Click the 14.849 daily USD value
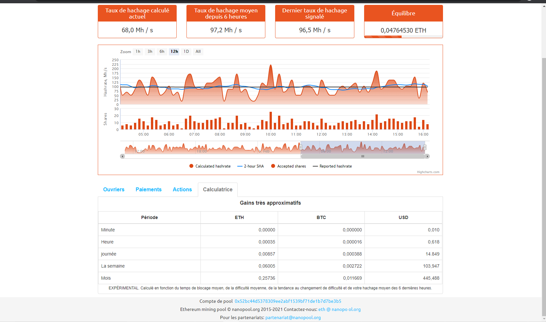The height and width of the screenshot is (322, 546). tap(433, 254)
